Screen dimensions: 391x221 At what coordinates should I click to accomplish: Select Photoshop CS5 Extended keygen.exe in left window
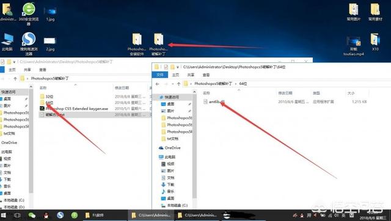click(74, 109)
